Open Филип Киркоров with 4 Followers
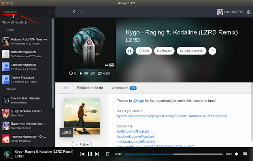253x161 pixels. pyautogui.click(x=26, y=79)
